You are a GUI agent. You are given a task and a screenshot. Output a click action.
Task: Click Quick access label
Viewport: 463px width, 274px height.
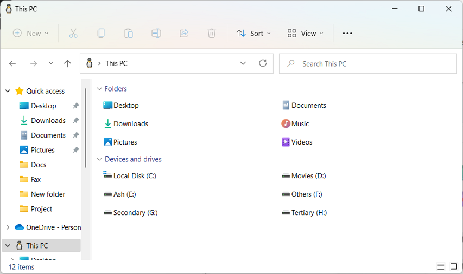(46, 91)
